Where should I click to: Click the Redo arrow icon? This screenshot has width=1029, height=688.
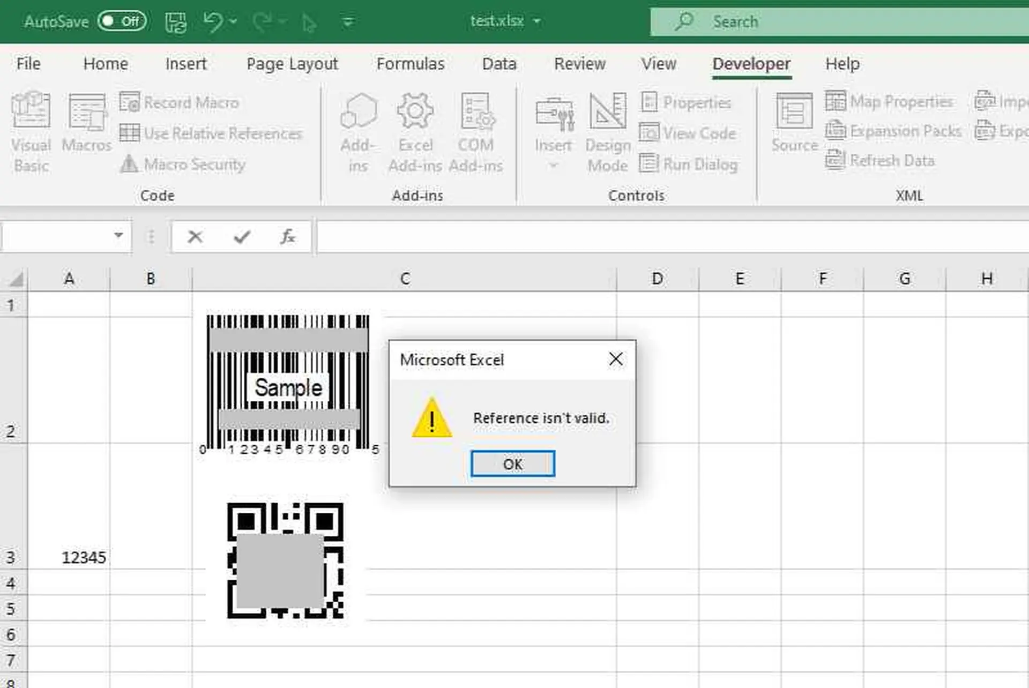coord(262,22)
